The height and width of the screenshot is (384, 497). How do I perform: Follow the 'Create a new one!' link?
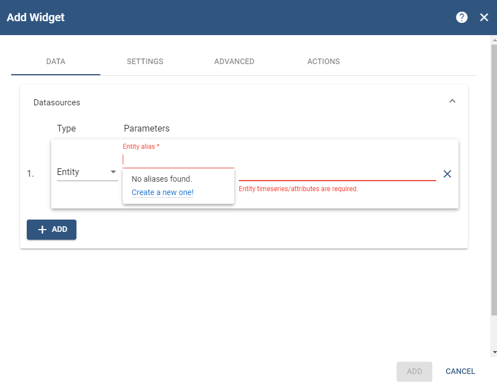[x=162, y=192]
